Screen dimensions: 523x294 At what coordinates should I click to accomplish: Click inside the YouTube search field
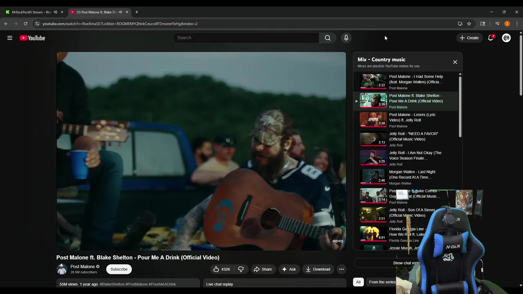click(x=246, y=38)
